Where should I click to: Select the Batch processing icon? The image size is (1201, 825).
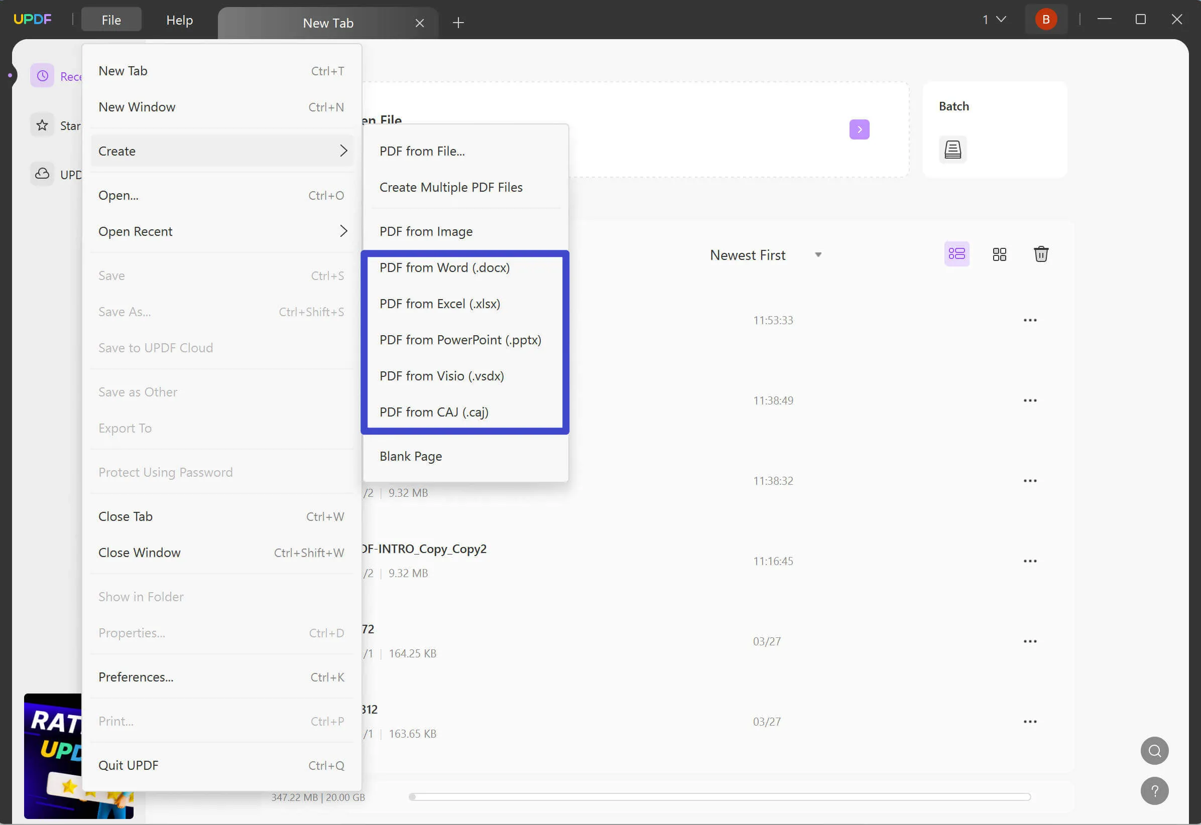[953, 149]
